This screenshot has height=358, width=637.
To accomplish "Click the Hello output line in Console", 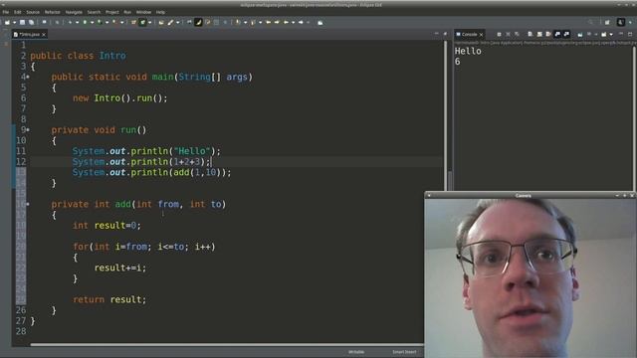I will click(x=468, y=51).
